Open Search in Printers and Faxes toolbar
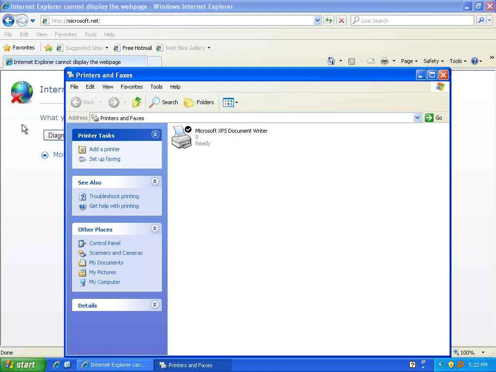This screenshot has width=496, height=372. click(x=164, y=102)
